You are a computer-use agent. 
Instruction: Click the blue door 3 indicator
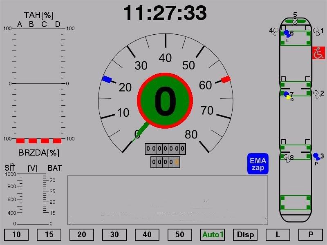tap(316, 156)
